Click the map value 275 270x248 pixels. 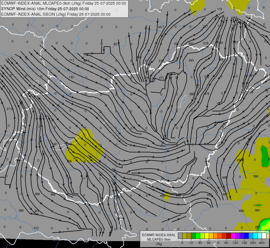coord(161,61)
